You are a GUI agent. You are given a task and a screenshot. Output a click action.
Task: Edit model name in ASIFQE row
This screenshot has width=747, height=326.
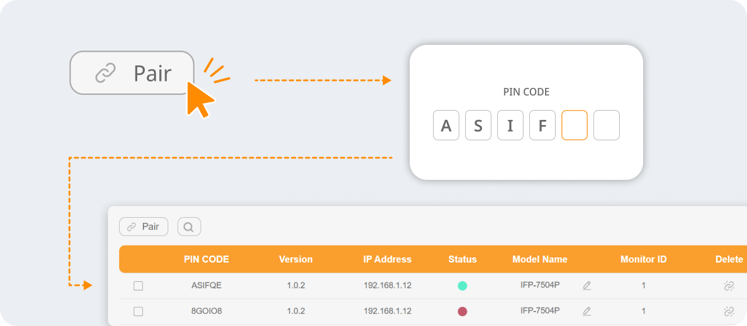(587, 286)
